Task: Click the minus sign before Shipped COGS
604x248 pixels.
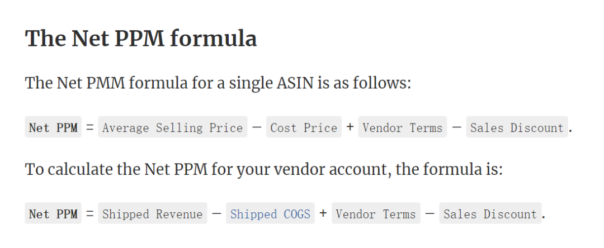Action: (x=216, y=214)
